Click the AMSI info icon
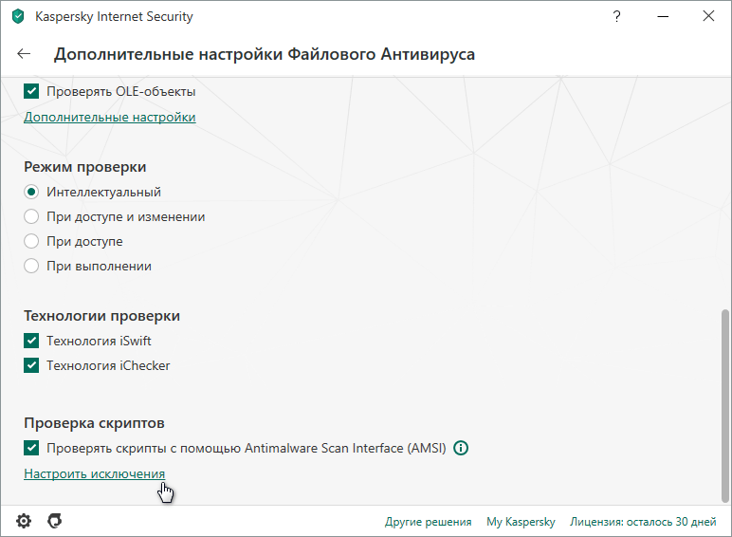The width and height of the screenshot is (732, 537). [461, 448]
